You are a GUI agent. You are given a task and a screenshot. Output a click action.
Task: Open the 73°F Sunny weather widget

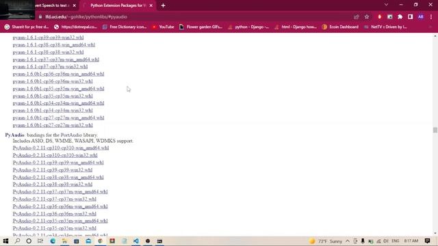pyautogui.click(x=326, y=241)
